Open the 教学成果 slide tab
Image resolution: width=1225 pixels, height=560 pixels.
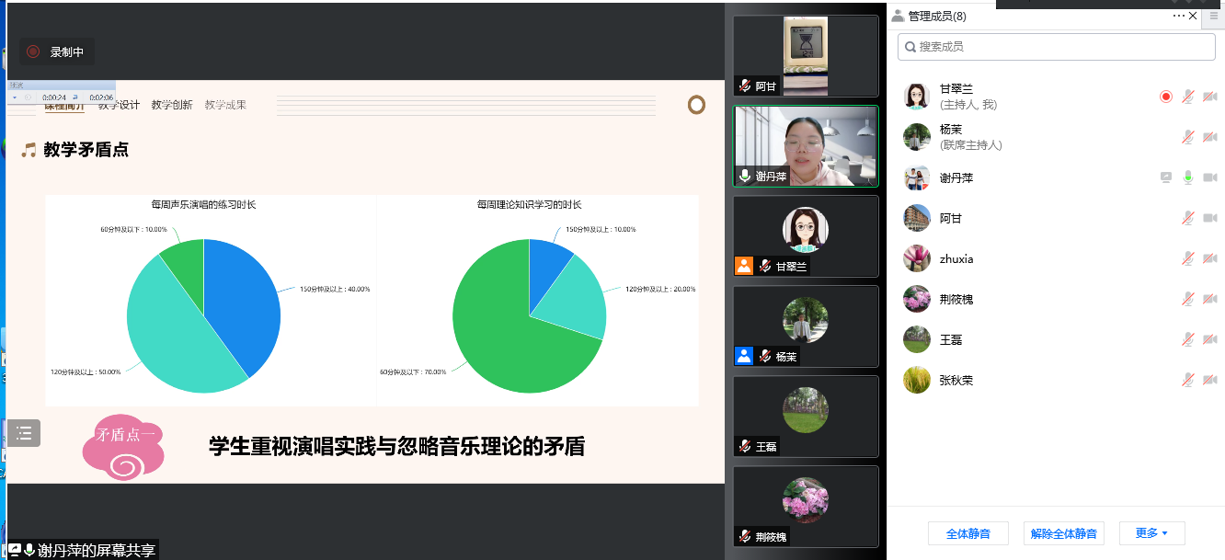(225, 105)
